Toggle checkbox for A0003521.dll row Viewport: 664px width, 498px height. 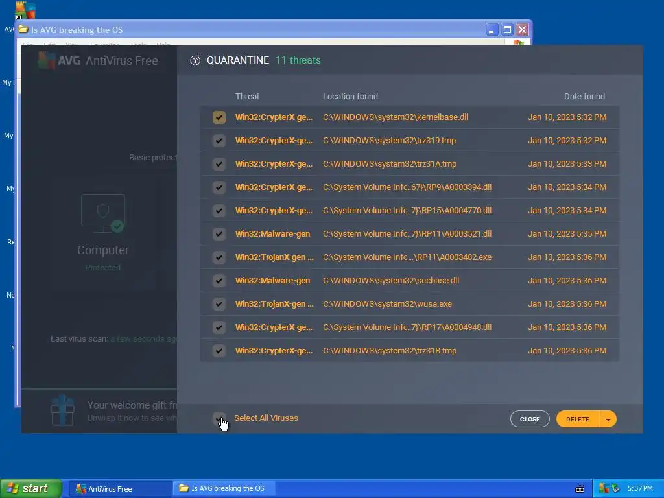[x=219, y=233]
